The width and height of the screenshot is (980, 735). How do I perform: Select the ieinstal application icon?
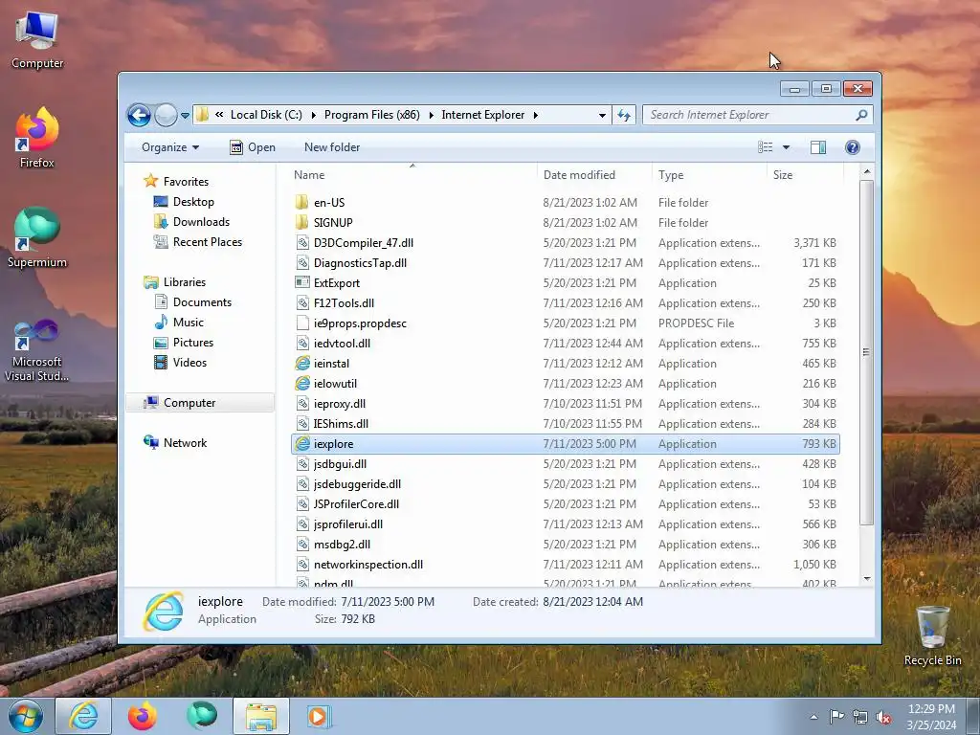click(x=302, y=363)
